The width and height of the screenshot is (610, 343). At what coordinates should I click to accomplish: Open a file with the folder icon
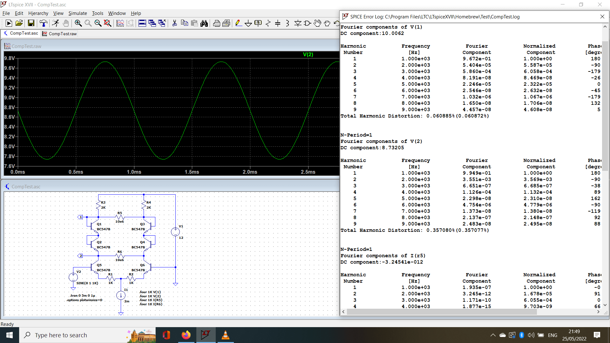tap(19, 23)
